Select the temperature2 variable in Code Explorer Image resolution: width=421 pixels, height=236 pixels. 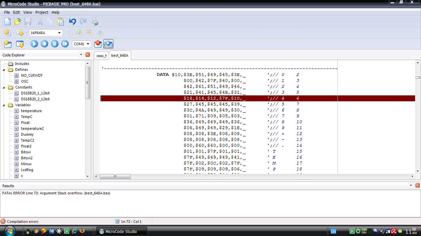click(32, 128)
